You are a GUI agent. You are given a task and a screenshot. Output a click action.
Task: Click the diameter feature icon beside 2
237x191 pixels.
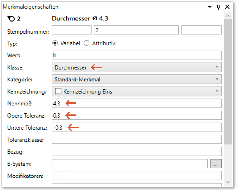11,19
